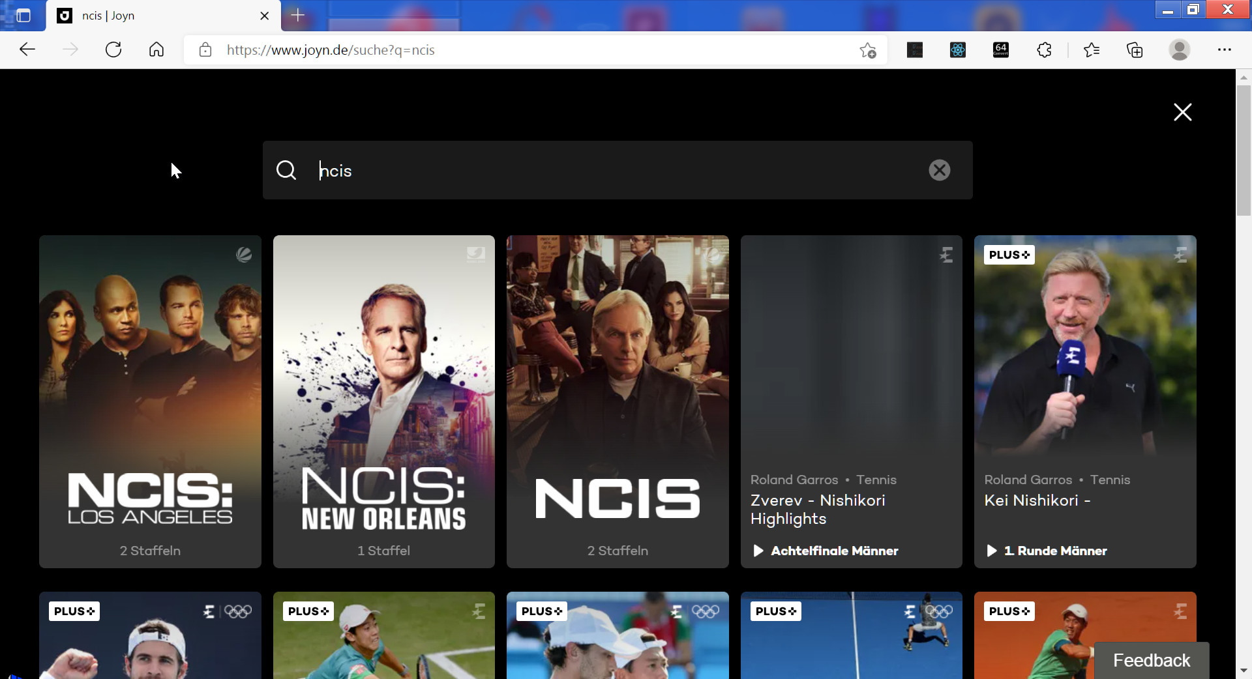Click the scrollbar up arrow

1244,77
